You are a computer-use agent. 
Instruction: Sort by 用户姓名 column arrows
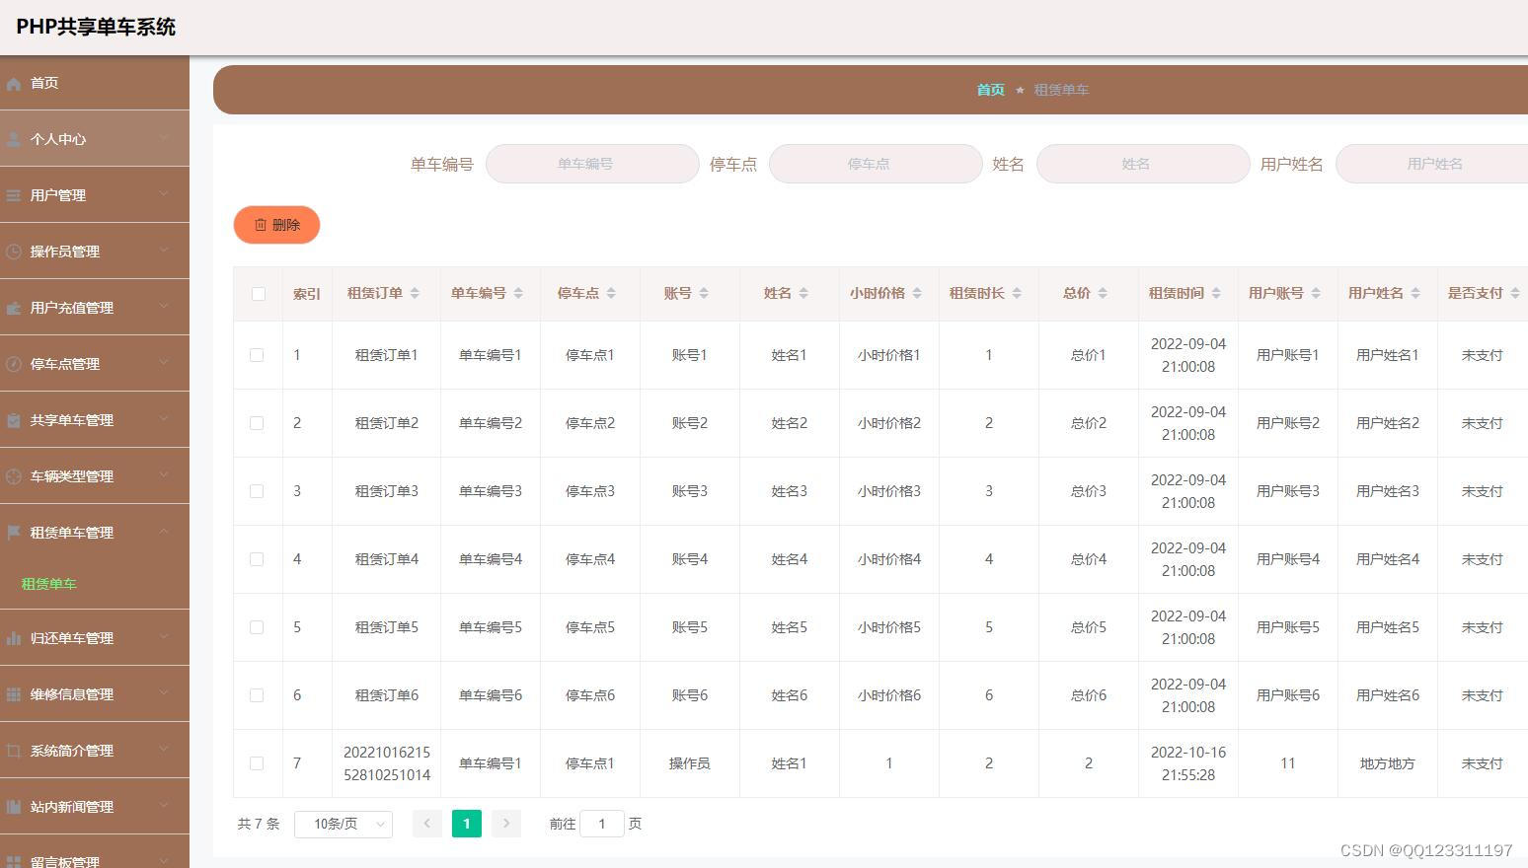click(1415, 293)
